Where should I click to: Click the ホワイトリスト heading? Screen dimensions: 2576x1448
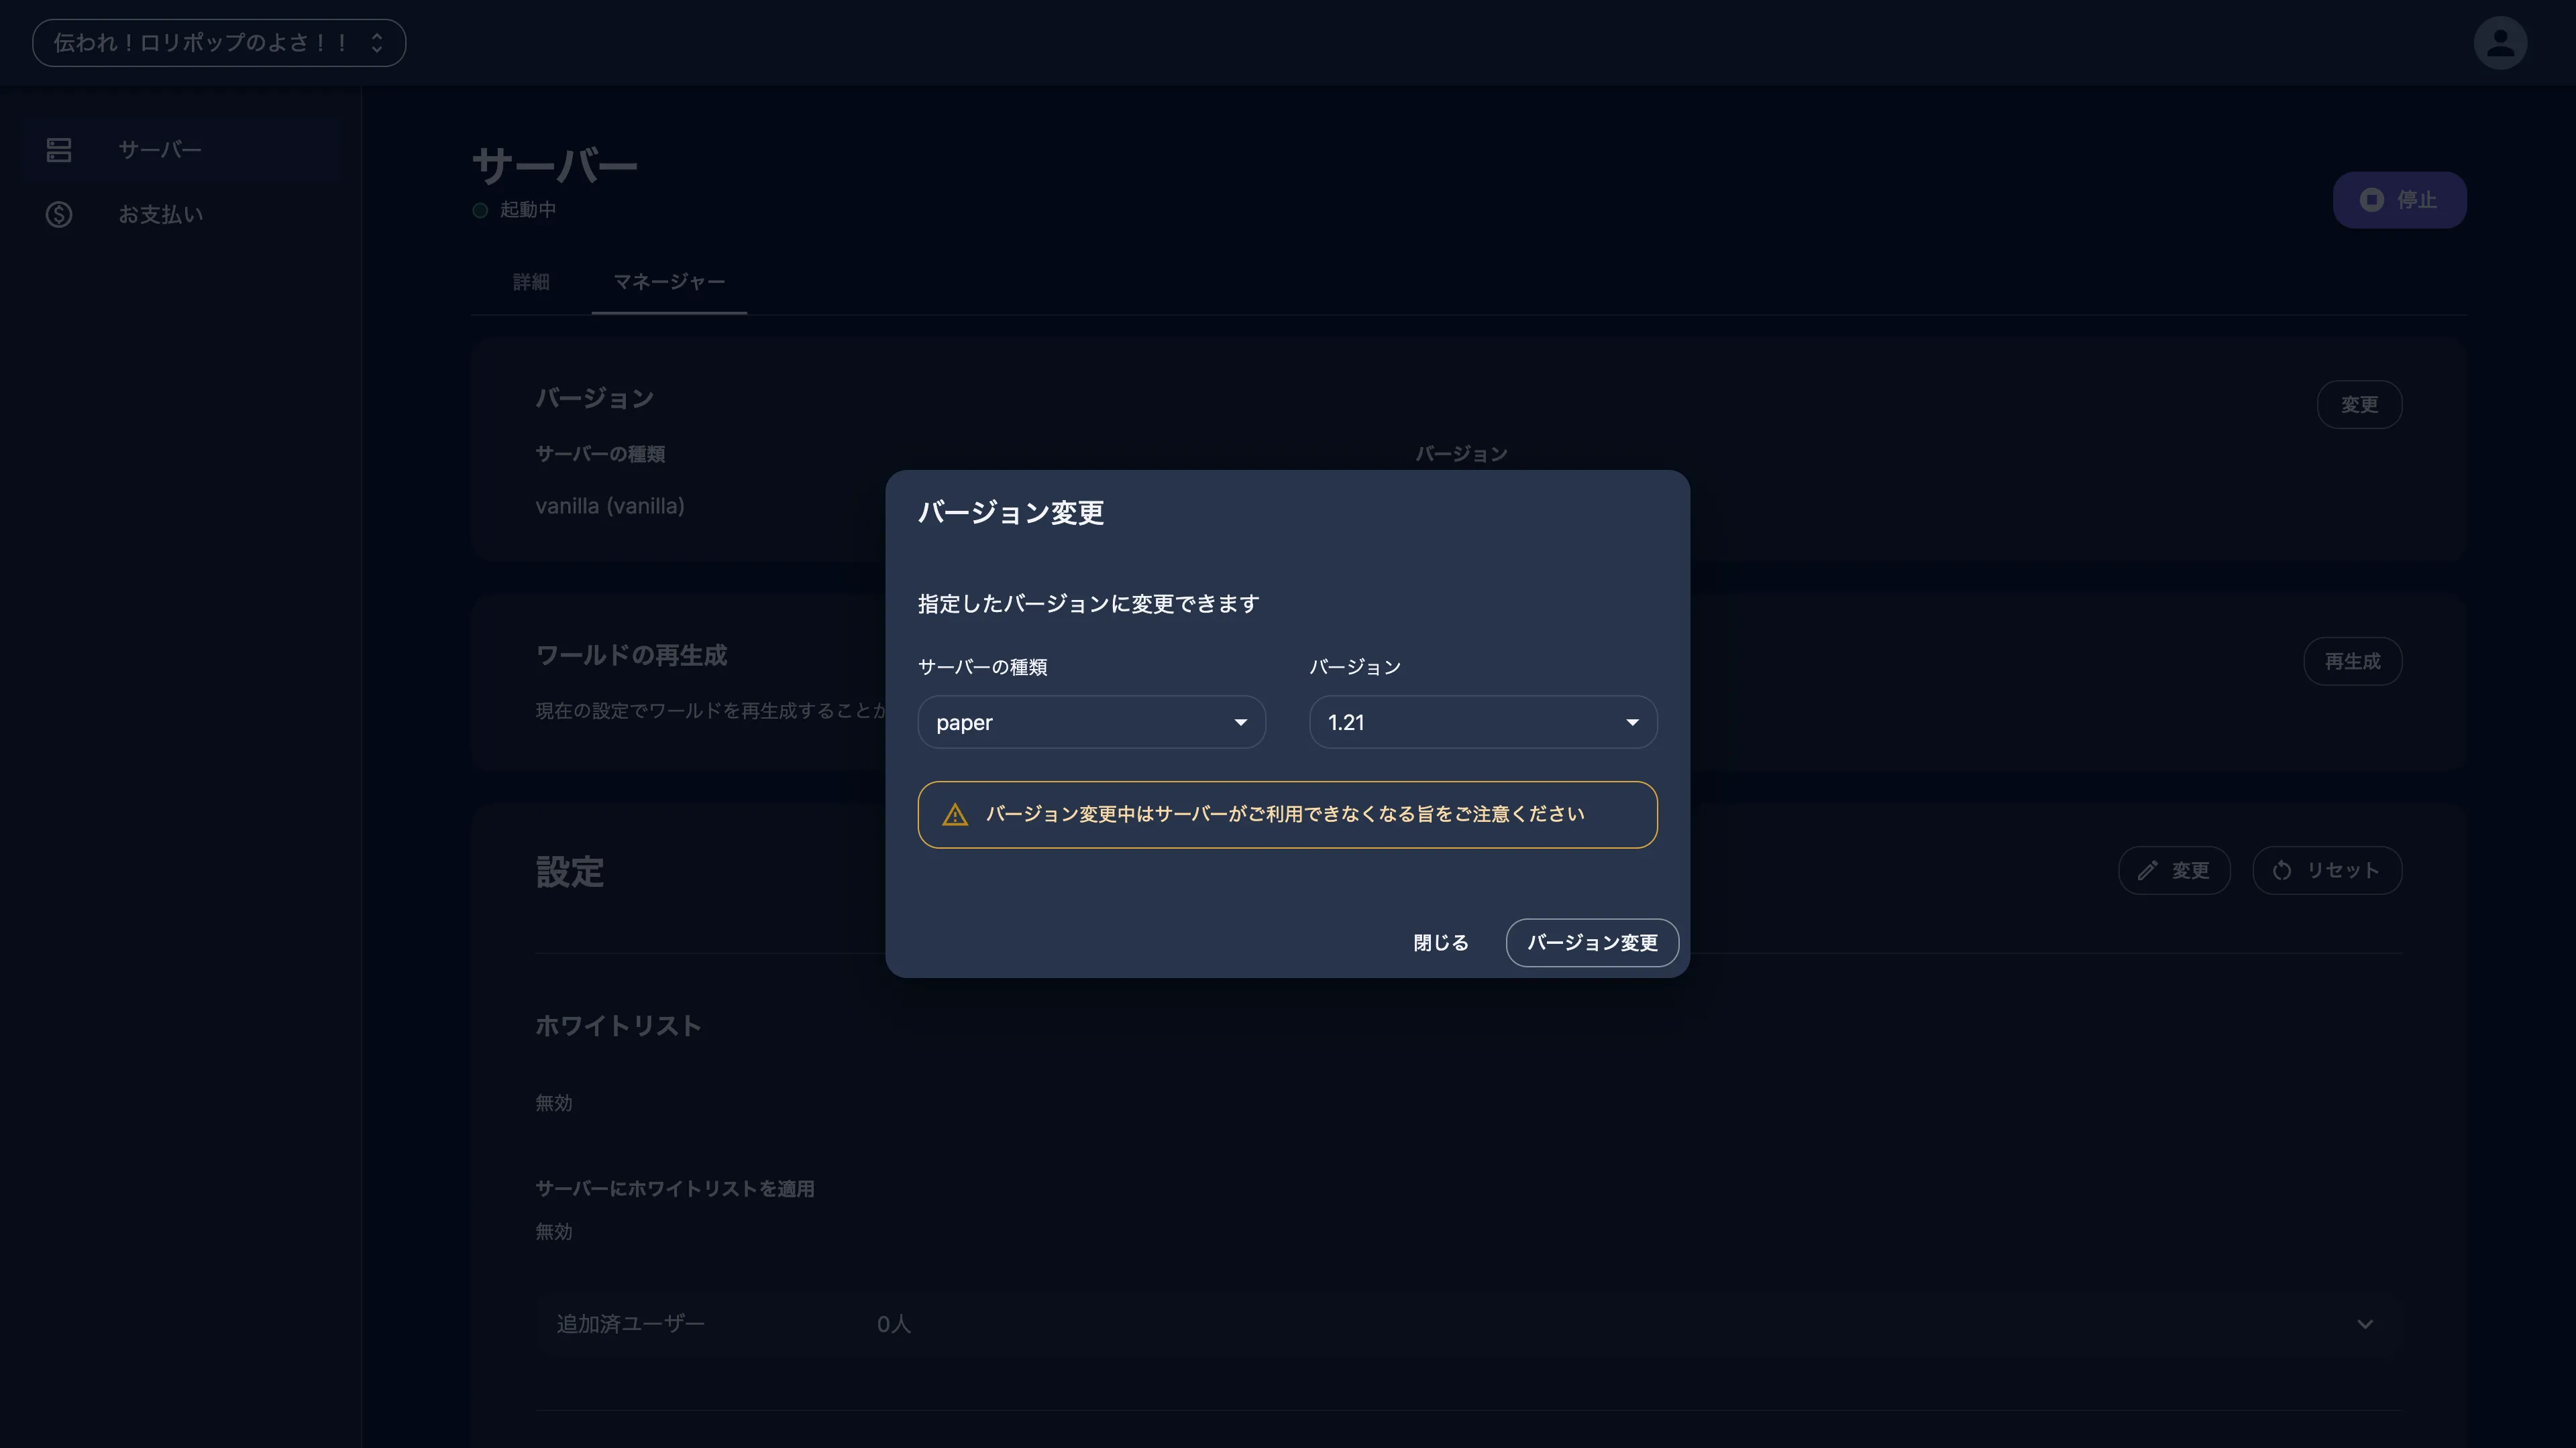click(618, 1026)
